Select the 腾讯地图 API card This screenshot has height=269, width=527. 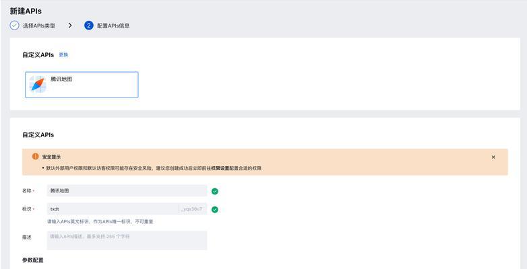click(82, 85)
